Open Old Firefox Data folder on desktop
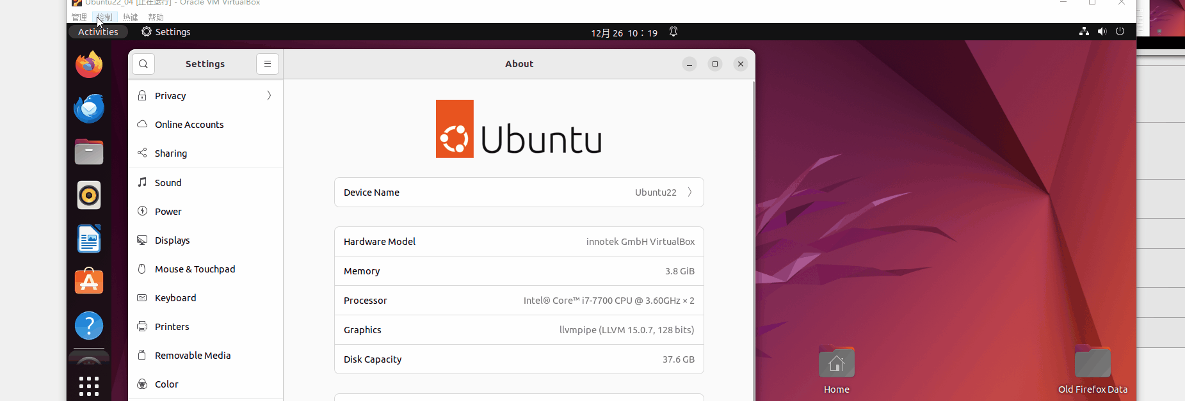Image resolution: width=1185 pixels, height=401 pixels. [1093, 371]
